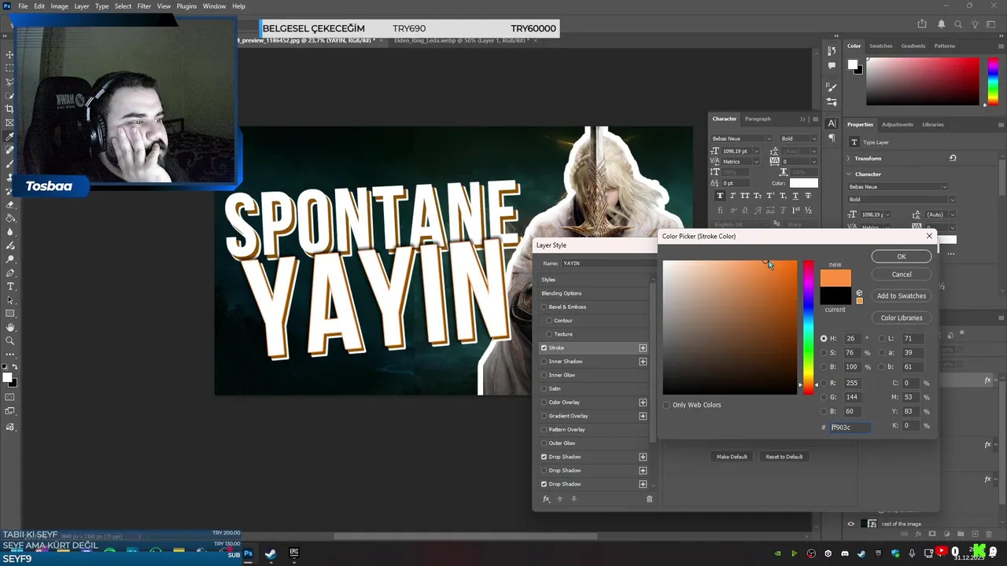Open the Filter menu
This screenshot has height=566, width=1007.
coord(144,6)
